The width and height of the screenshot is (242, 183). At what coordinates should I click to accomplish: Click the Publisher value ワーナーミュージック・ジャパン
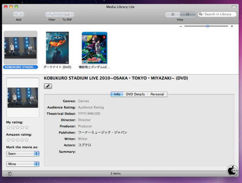[102, 132]
